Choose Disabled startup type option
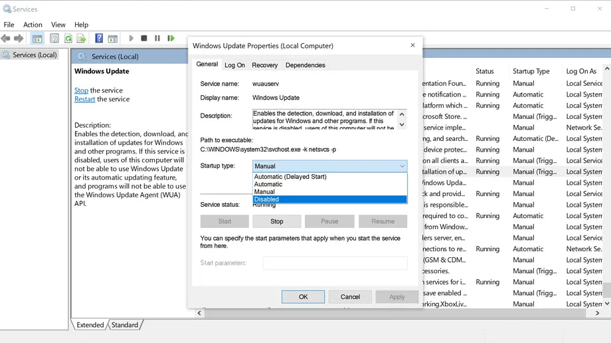The width and height of the screenshot is (611, 343). click(x=329, y=199)
